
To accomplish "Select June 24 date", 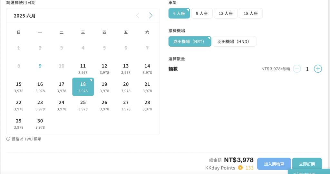I will coord(62,105).
